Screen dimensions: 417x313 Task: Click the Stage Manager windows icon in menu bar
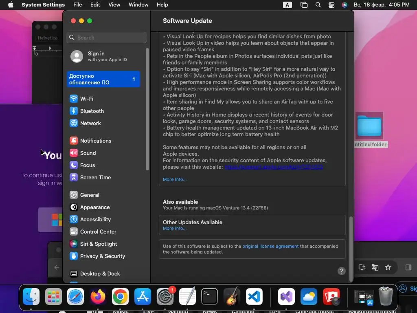click(304, 5)
